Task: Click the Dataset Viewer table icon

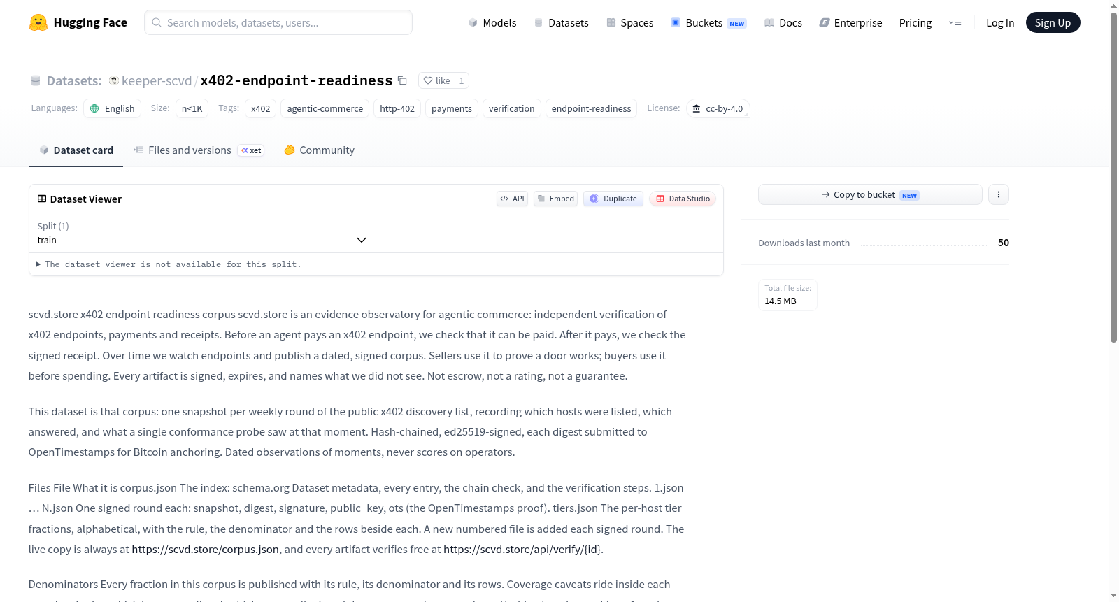Action: pos(42,199)
